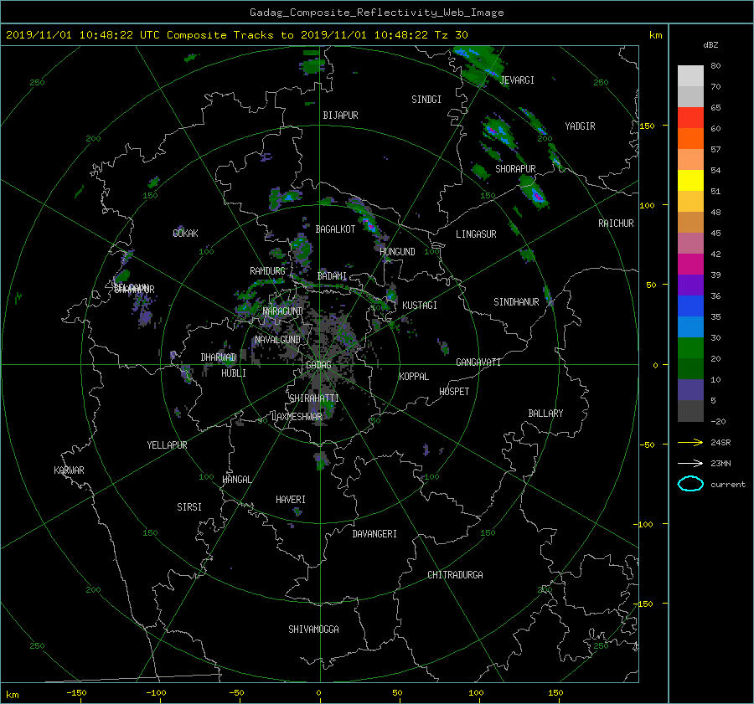This screenshot has height=704, width=754.
Task: Click the JEVARGI city label
Action: (517, 80)
